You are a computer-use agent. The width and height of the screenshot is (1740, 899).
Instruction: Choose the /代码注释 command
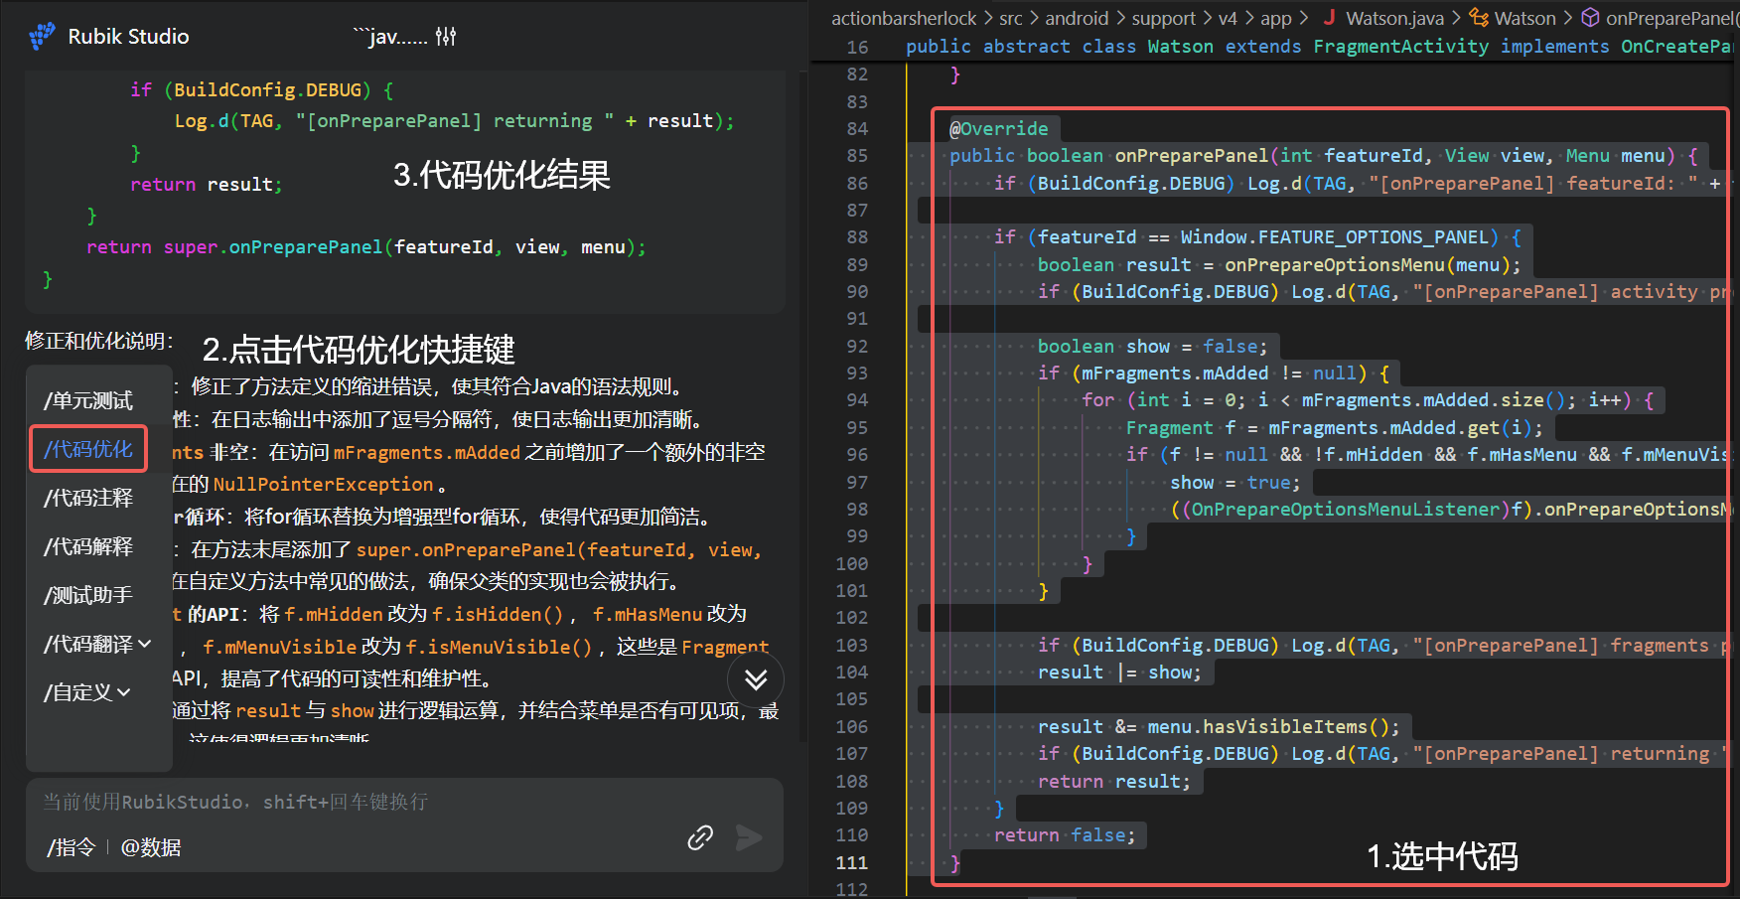pos(88,498)
